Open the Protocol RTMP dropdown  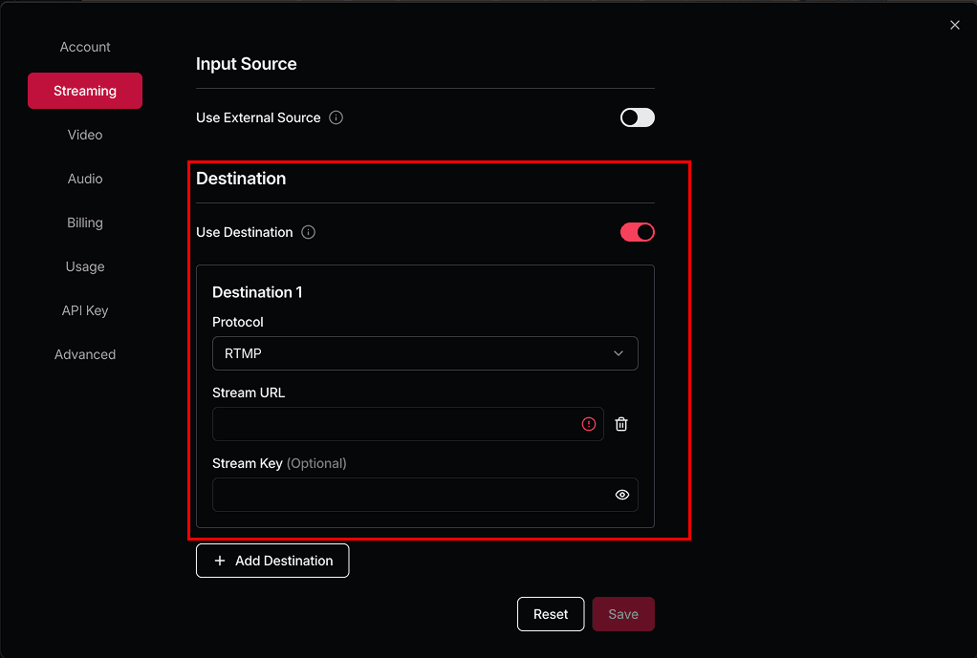pos(425,353)
